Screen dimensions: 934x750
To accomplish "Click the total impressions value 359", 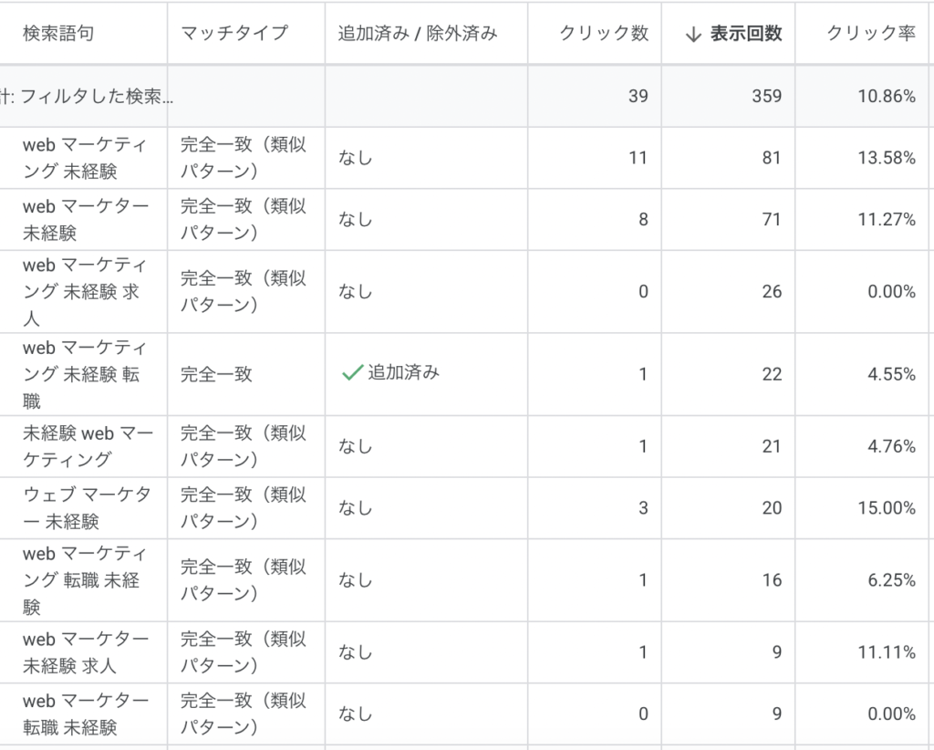I will 766,96.
